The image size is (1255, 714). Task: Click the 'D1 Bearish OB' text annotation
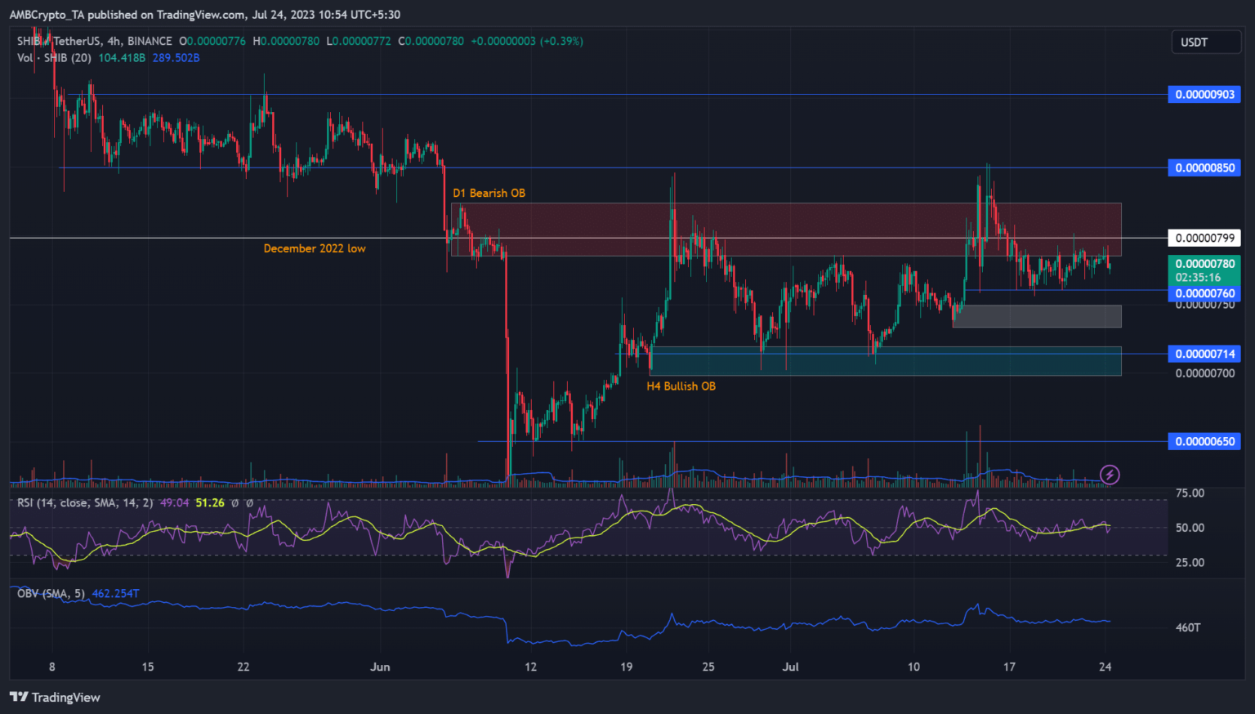489,193
